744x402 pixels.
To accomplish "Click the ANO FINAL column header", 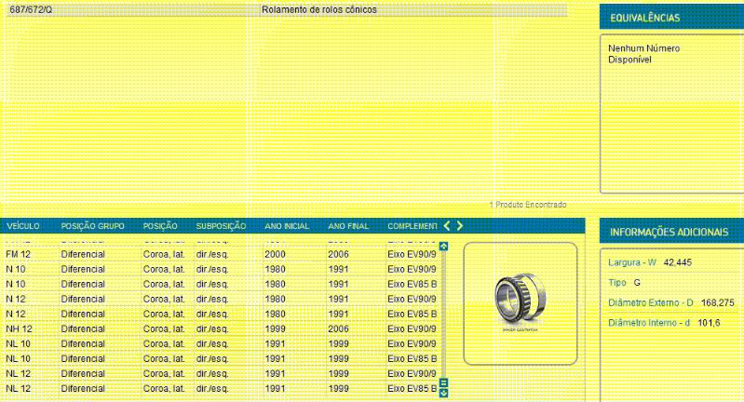I will (x=348, y=226).
